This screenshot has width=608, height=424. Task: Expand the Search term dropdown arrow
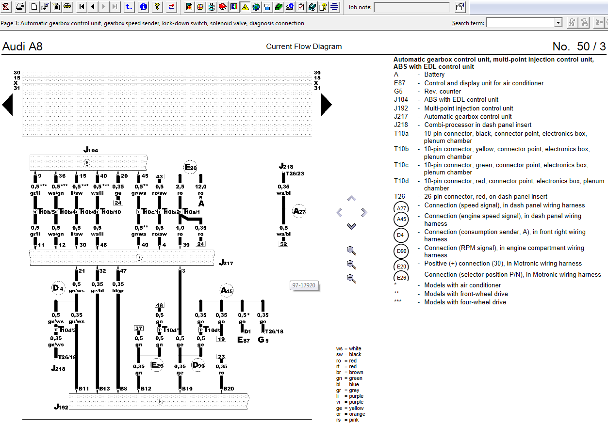tap(558, 23)
